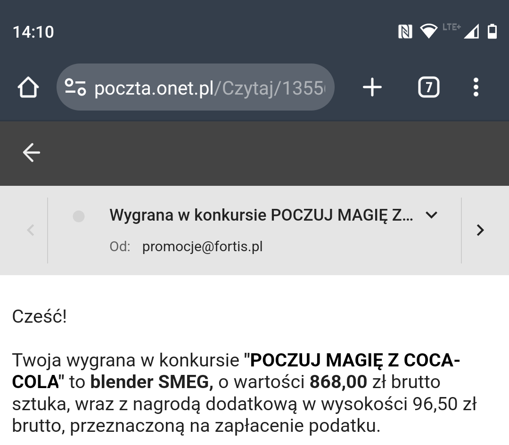Open the browser three-dot menu
The width and height of the screenshot is (509, 445).
pyautogui.click(x=476, y=87)
